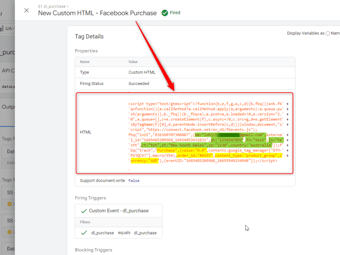Click the Properties section heading
This screenshot has height=255, width=340.
point(86,51)
